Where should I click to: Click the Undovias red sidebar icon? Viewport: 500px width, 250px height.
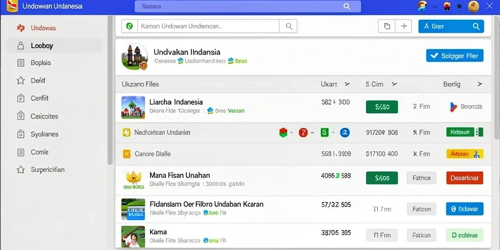coord(21,28)
